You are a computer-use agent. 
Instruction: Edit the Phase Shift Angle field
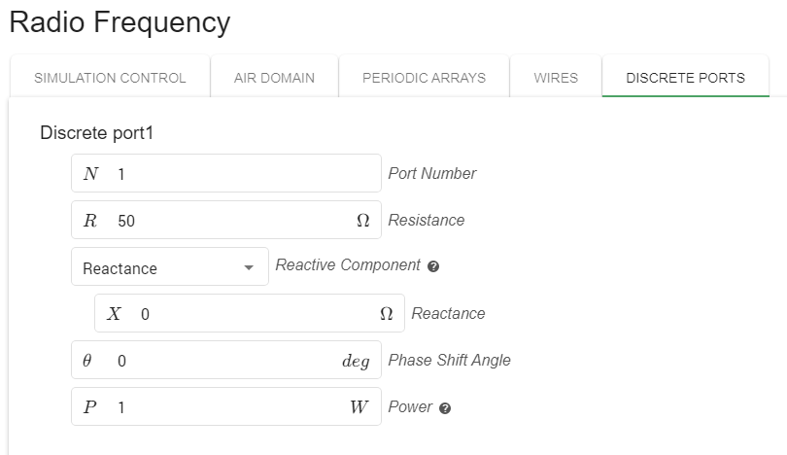[x=223, y=361]
